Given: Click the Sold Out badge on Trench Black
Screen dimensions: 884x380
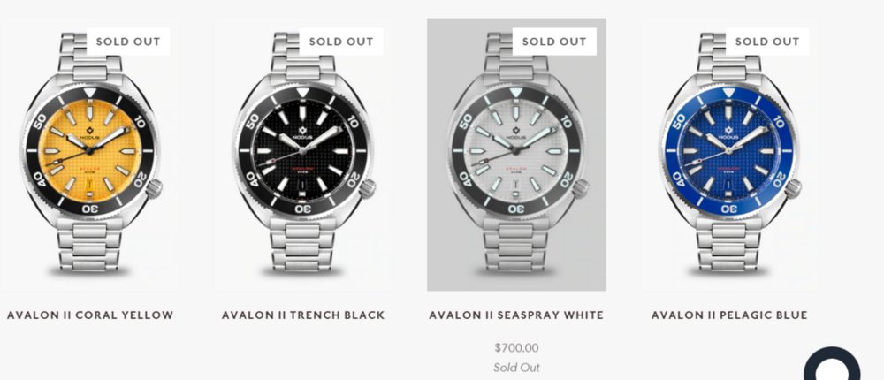Looking at the screenshot, I should [341, 42].
